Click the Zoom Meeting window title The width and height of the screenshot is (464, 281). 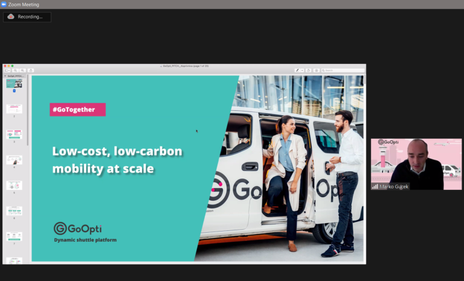tap(24, 4)
